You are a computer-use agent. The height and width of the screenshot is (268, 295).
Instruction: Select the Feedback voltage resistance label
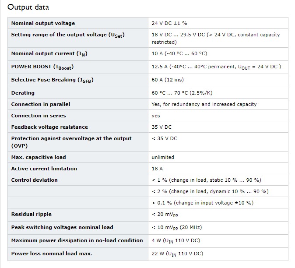(49, 127)
